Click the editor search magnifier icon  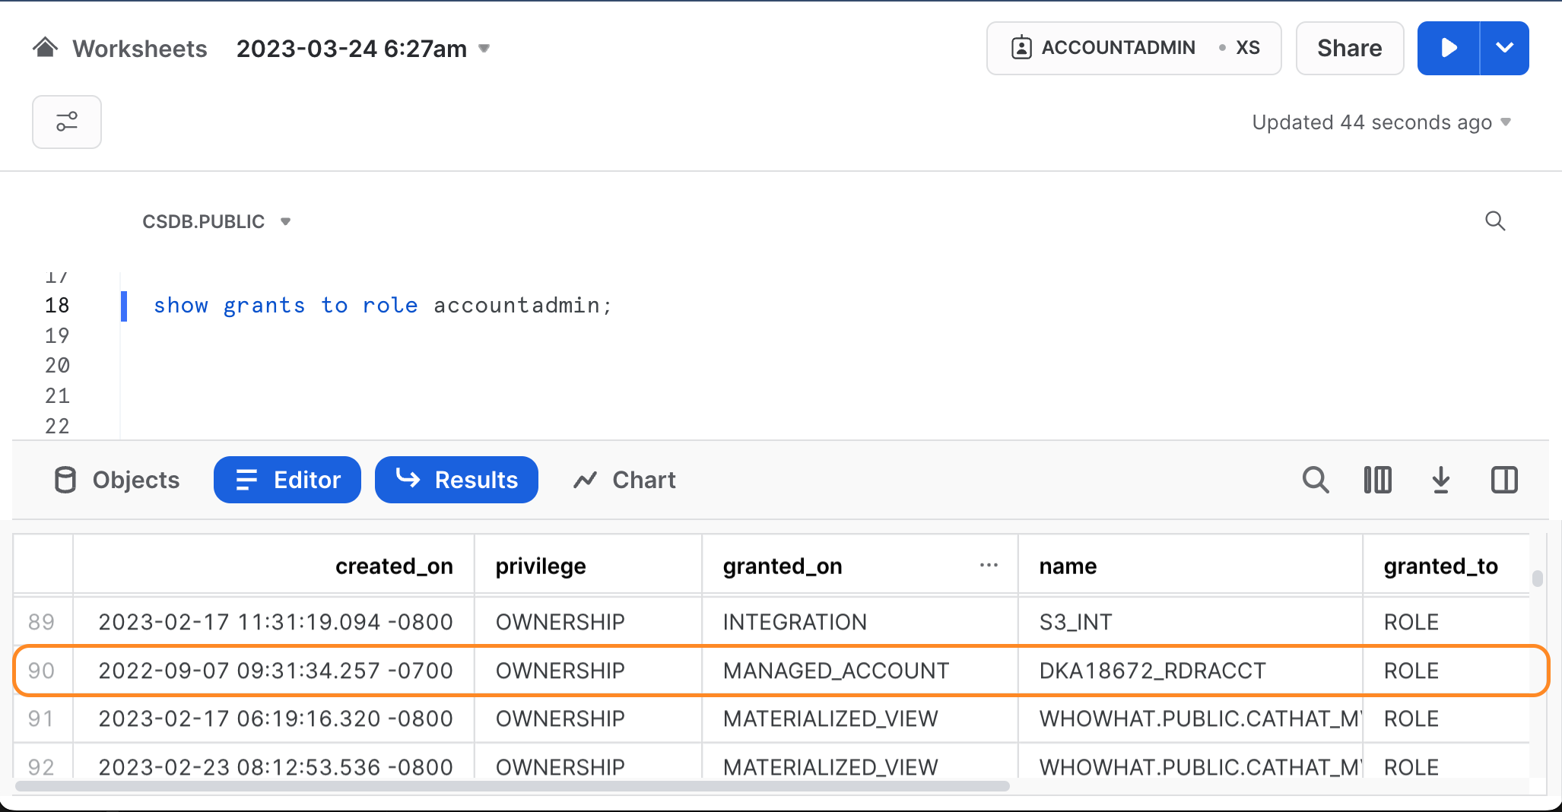[1494, 221]
